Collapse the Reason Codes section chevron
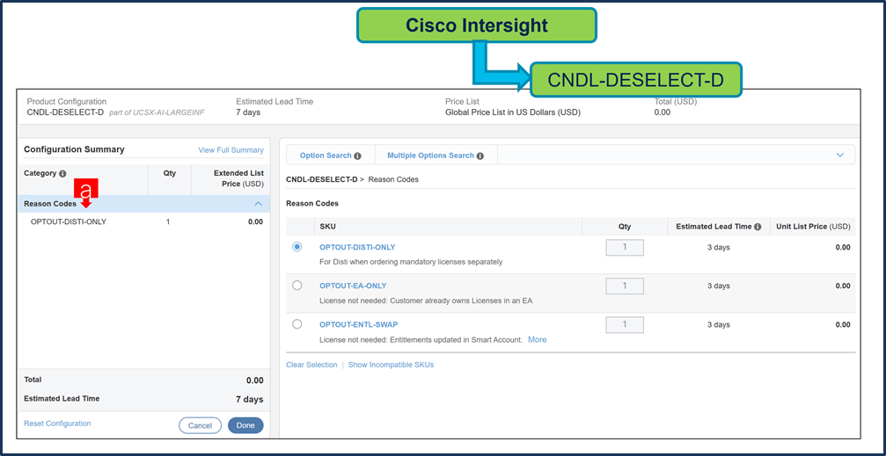This screenshot has width=886, height=456. tap(258, 203)
